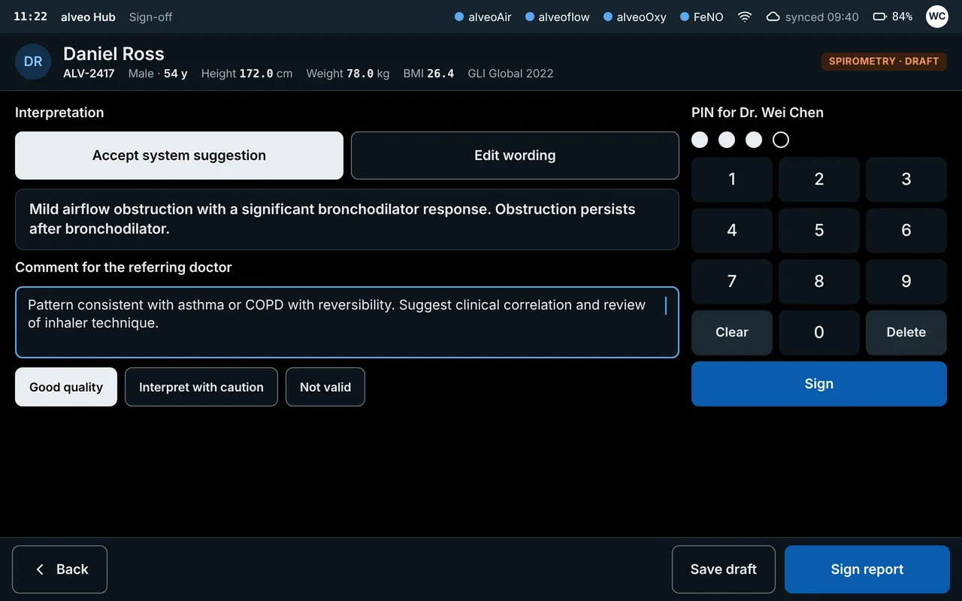Click the alveoOxy device status indicator
962x601 pixels.
pos(635,17)
